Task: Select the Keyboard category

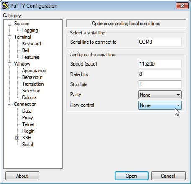Action: click(x=31, y=44)
